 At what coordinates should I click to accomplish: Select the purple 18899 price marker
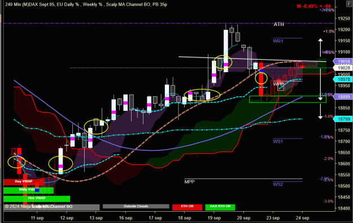[343, 97]
